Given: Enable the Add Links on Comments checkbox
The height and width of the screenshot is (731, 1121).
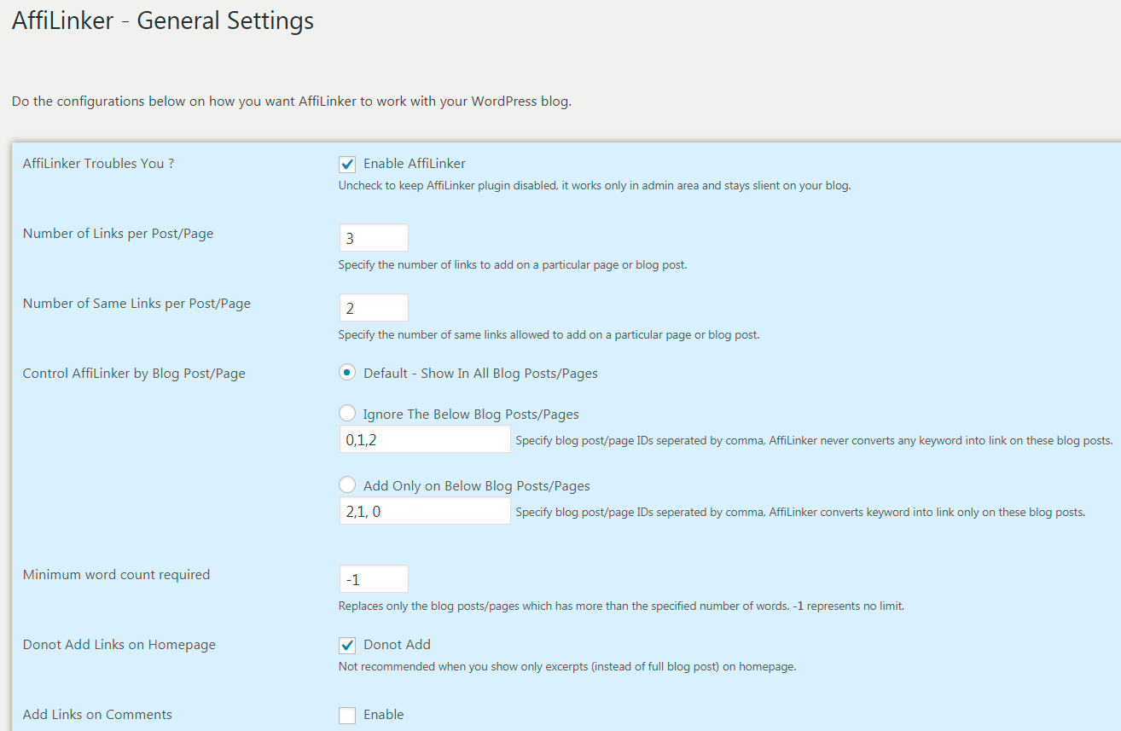Looking at the screenshot, I should [347, 716].
